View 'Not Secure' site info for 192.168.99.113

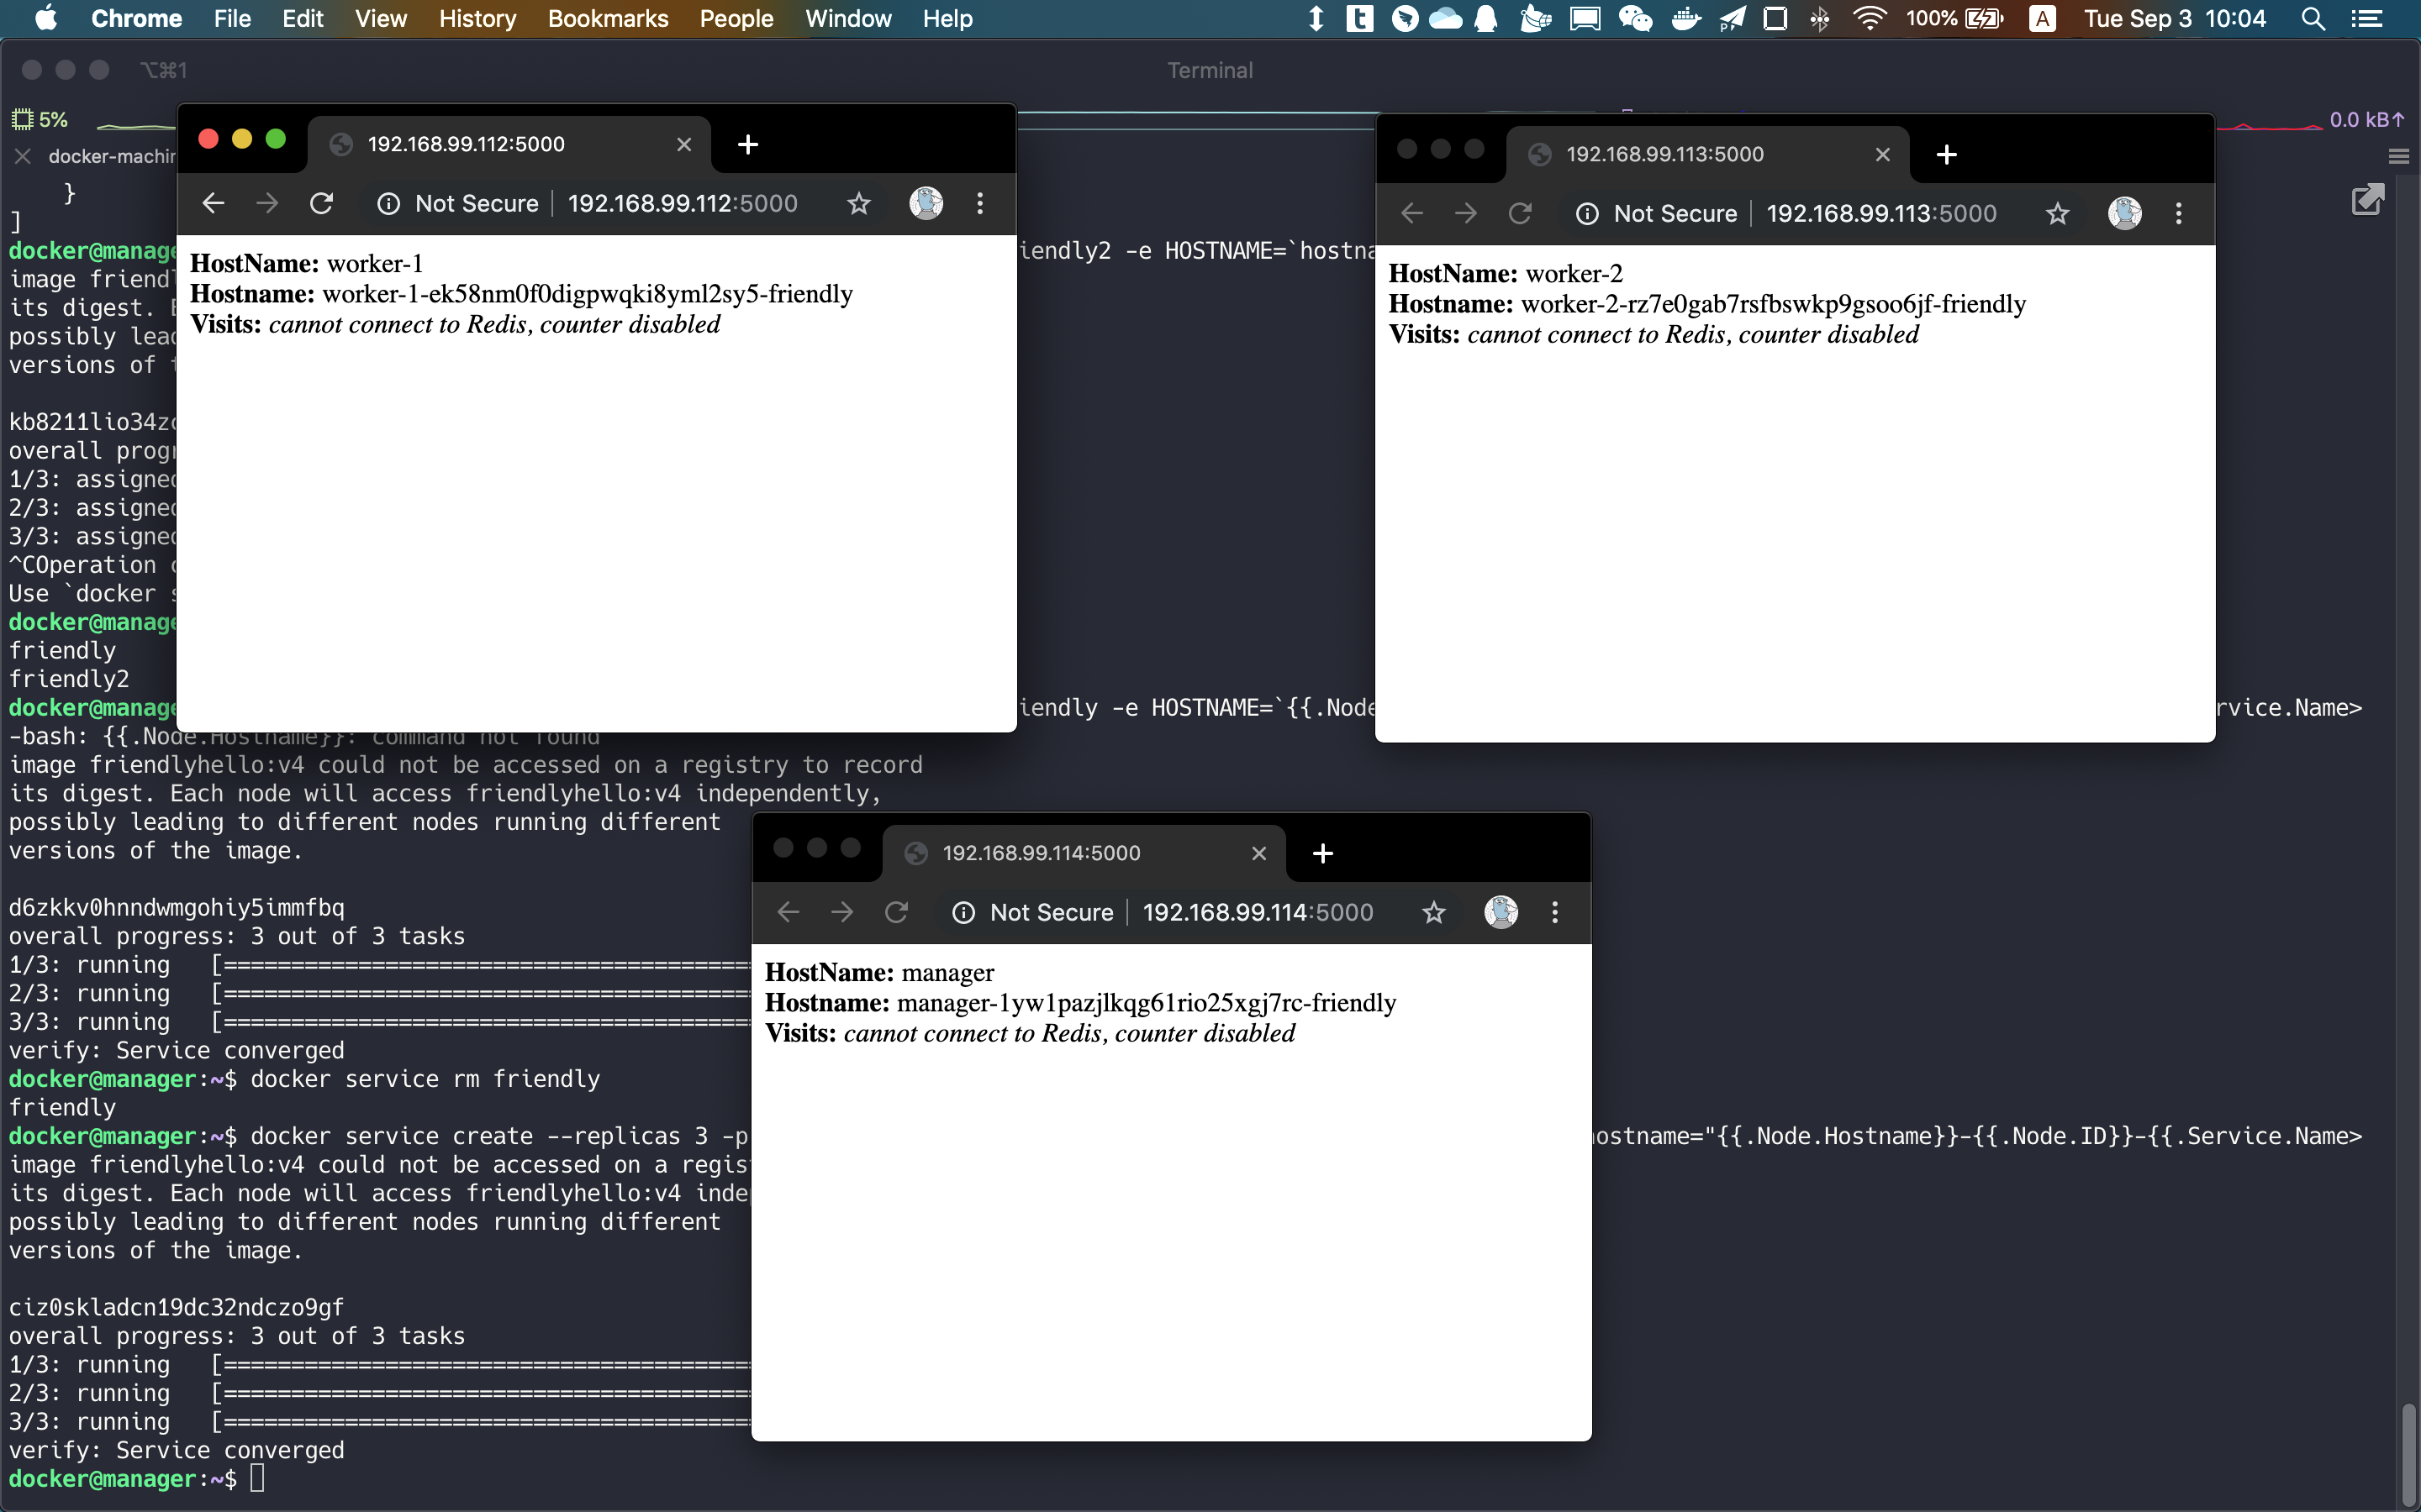[1588, 212]
